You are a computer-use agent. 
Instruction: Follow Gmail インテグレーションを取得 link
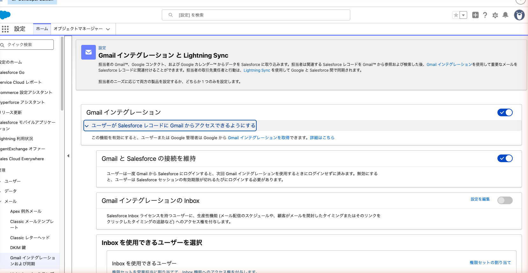259,138
